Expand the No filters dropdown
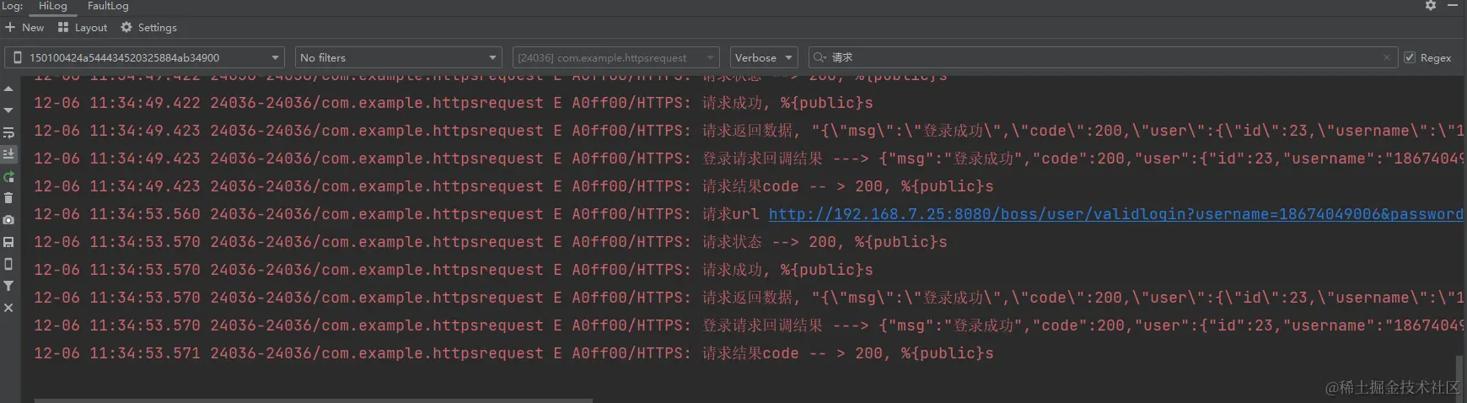1467x403 pixels. [x=399, y=57]
